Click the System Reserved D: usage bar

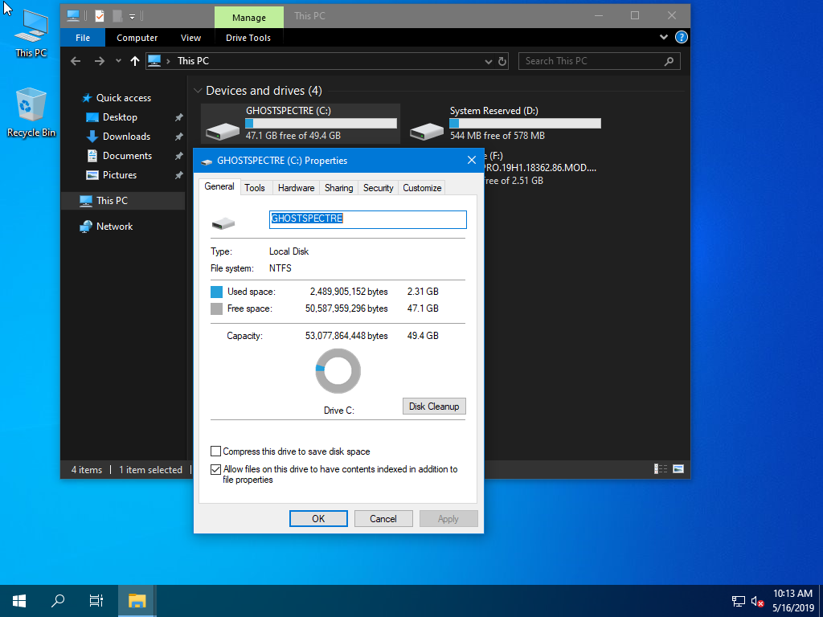pyautogui.click(x=525, y=123)
